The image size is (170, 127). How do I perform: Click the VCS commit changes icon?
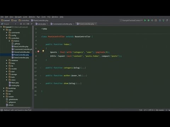coord(163,20)
